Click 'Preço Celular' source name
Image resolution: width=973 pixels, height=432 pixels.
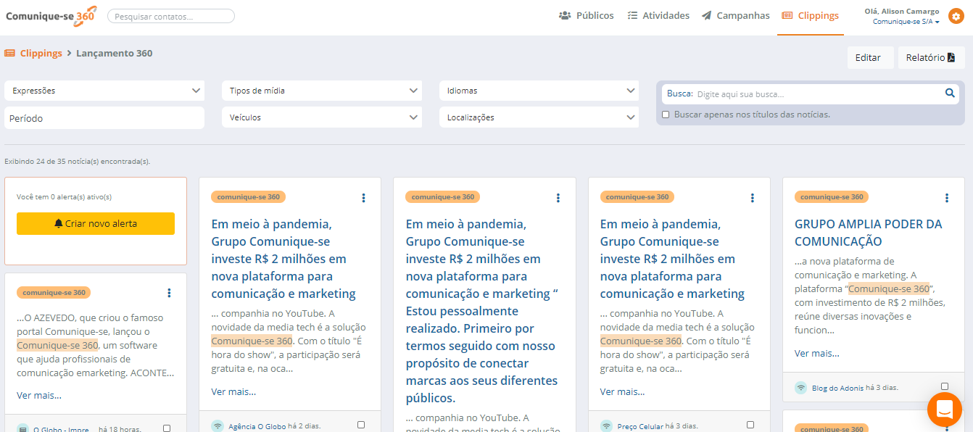[x=640, y=426]
